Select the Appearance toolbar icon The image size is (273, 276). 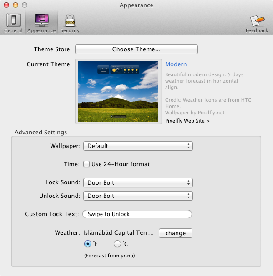point(42,23)
